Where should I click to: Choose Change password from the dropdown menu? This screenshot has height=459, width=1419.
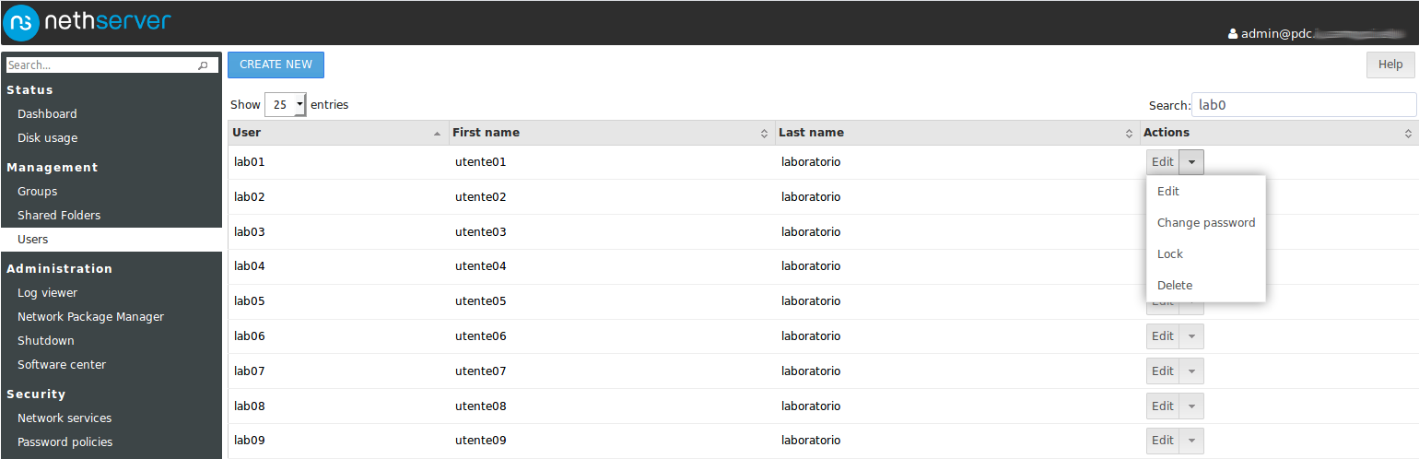coord(1205,223)
